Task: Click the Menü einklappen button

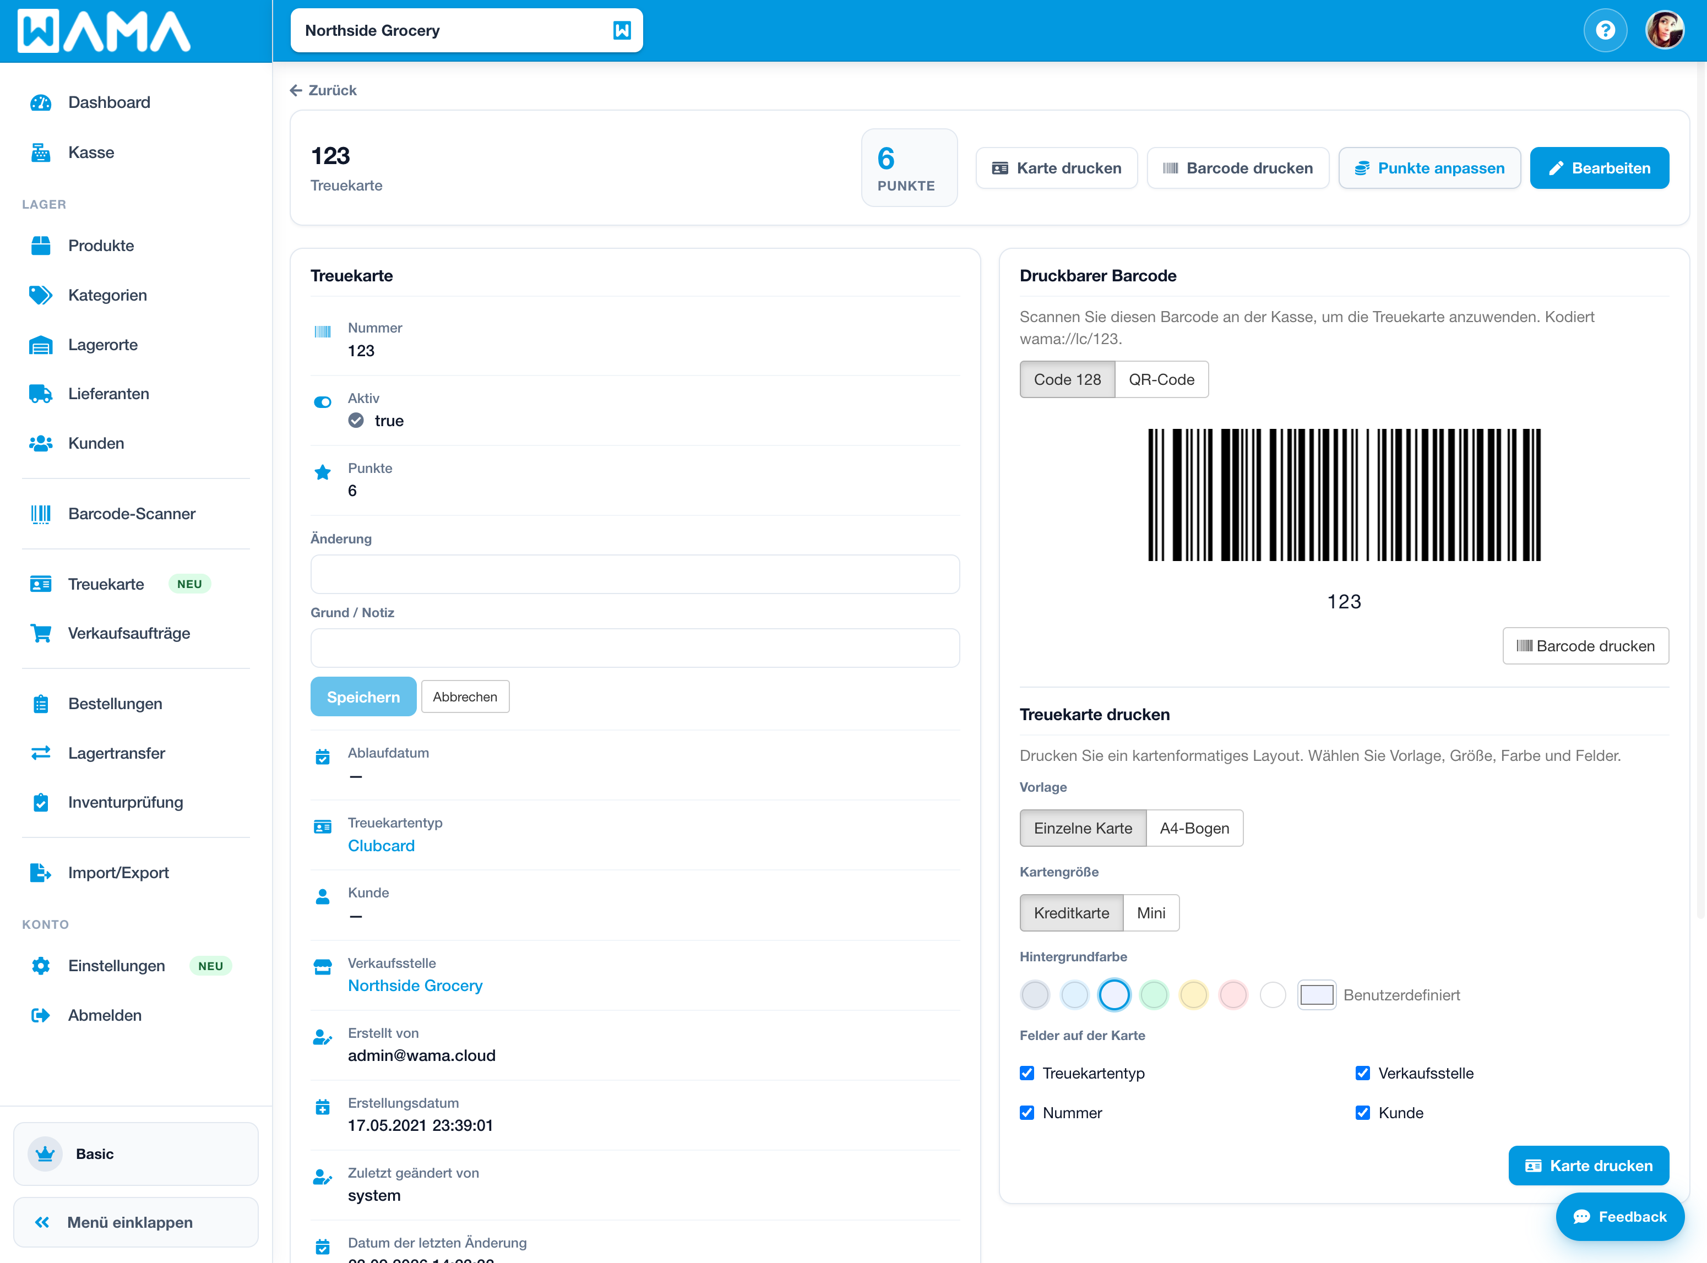Action: tap(136, 1222)
